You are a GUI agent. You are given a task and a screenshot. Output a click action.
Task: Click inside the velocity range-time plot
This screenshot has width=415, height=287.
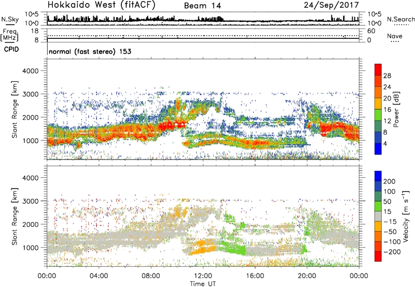[x=203, y=217]
